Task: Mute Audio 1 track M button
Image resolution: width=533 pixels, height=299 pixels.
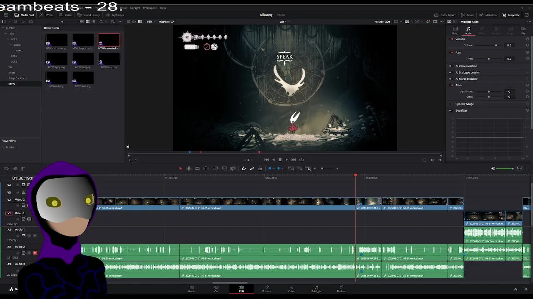Action: (x=35, y=236)
